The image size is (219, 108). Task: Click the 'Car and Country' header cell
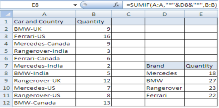tap(44, 22)
